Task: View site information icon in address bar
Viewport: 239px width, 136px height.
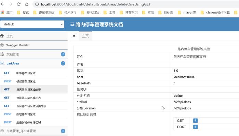Action: (37, 4)
